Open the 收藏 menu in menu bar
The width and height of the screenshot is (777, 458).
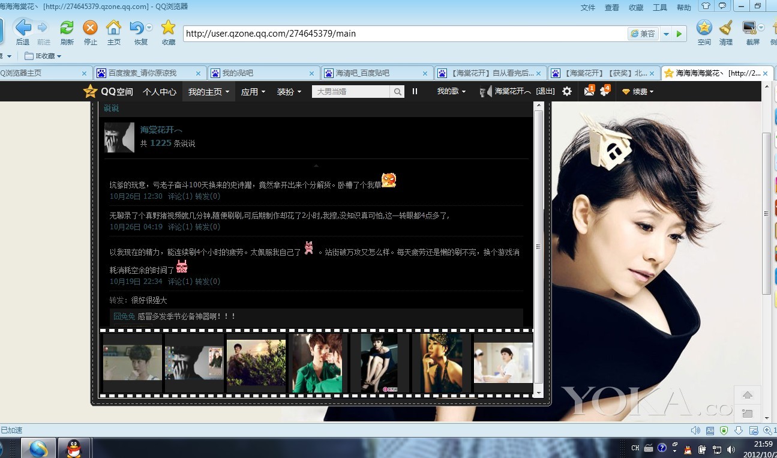[x=636, y=7]
